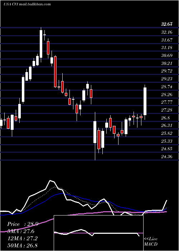Click the 50MA : 26.8 readout

[22, 245]
